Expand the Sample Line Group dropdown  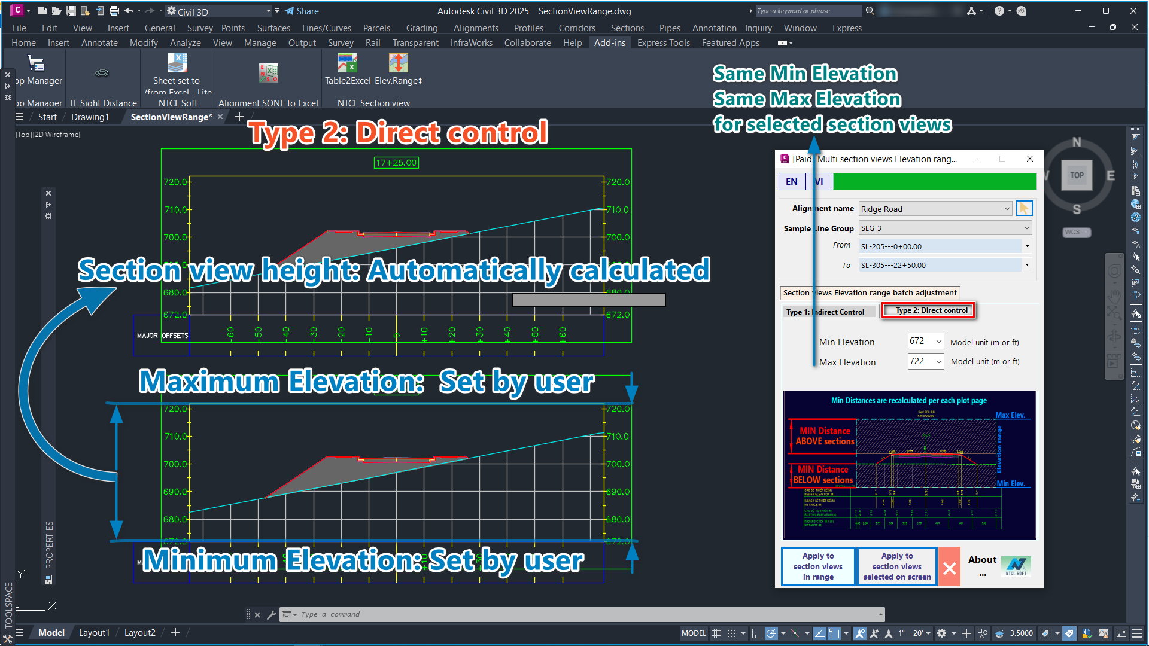tap(1026, 228)
